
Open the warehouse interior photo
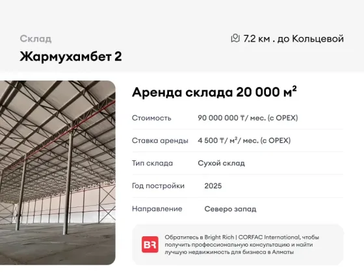58,173
